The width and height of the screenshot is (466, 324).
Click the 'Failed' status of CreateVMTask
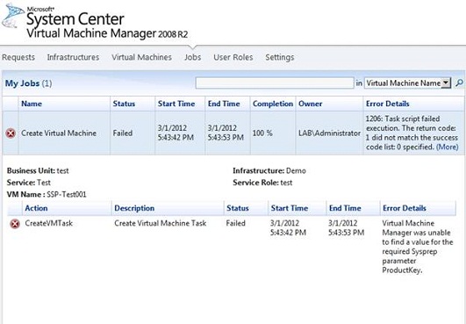pos(235,223)
